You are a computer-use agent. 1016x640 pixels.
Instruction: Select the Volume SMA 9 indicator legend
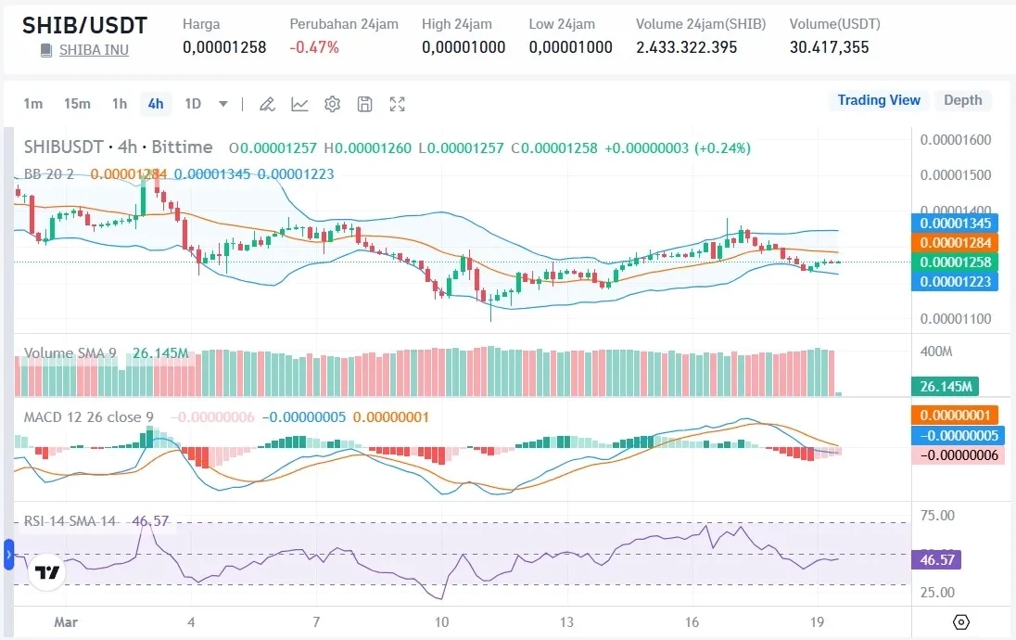(70, 352)
